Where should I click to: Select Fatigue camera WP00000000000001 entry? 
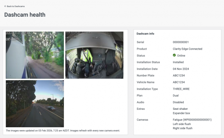tap(192, 120)
